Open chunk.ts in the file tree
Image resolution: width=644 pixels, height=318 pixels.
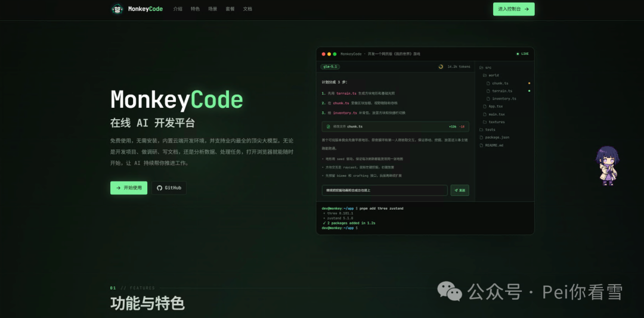tap(497, 83)
